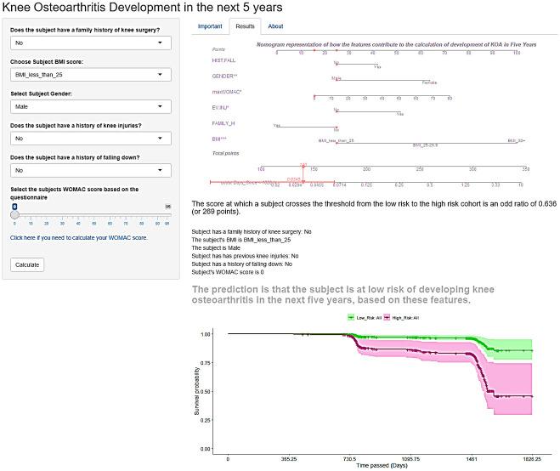Click the BMI row label in nomogram
Image resolution: width=560 pixels, height=471 pixels.
[x=218, y=138]
